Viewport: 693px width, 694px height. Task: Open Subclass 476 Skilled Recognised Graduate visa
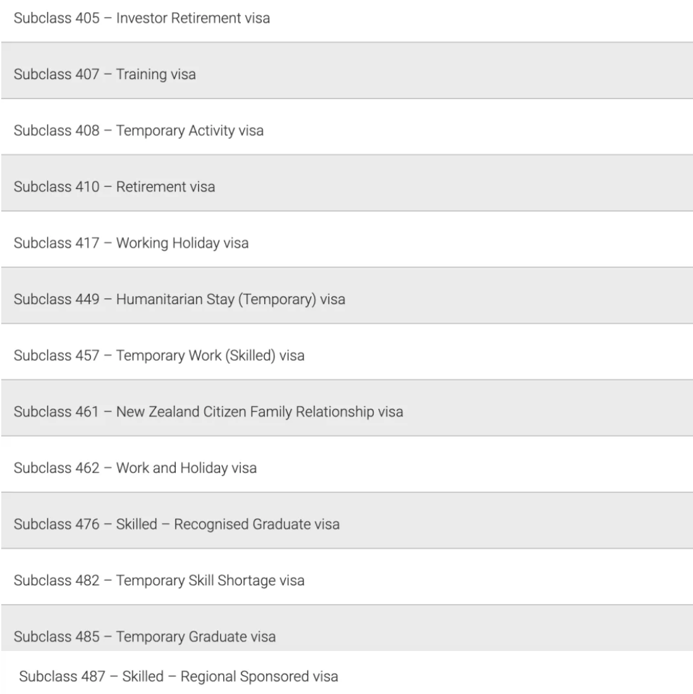[x=176, y=525]
